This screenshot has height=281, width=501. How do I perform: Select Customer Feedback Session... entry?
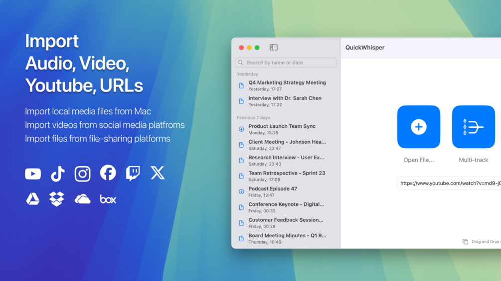click(286, 223)
